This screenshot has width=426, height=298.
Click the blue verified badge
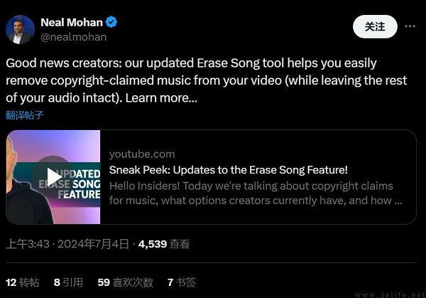(x=111, y=23)
